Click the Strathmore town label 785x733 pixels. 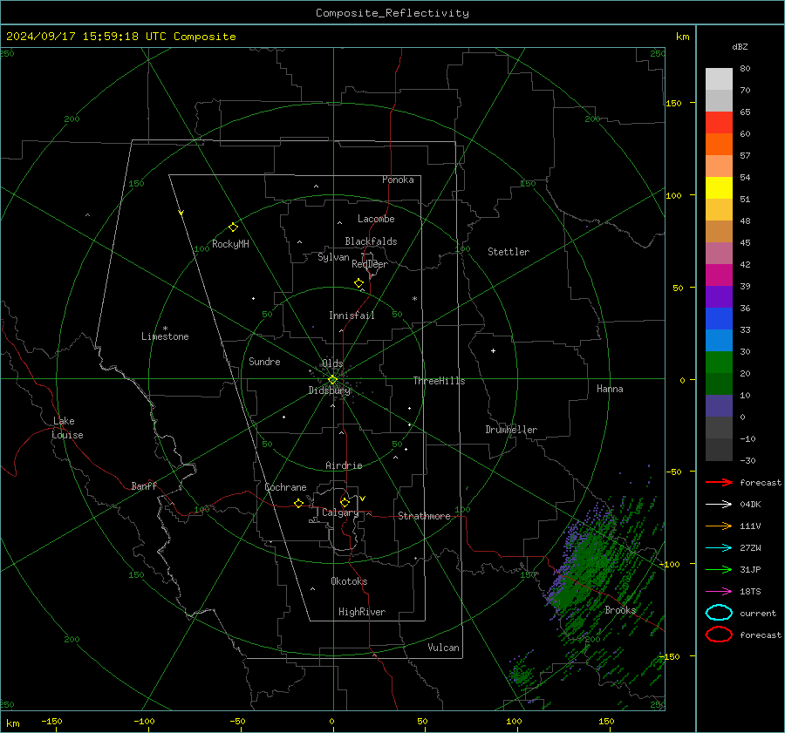424,516
